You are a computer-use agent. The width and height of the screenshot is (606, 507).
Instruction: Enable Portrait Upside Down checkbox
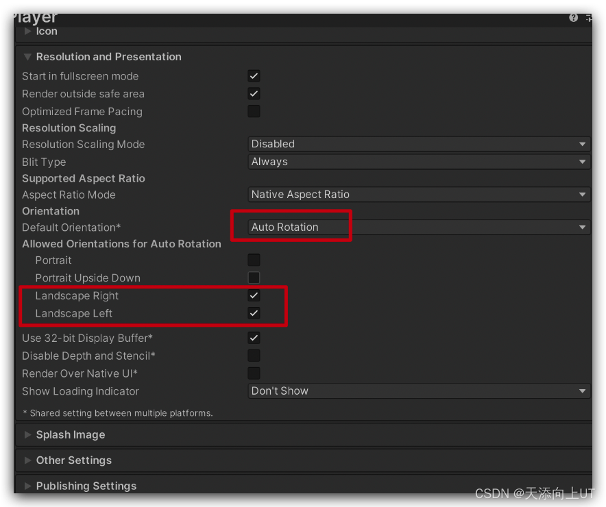coord(254,278)
